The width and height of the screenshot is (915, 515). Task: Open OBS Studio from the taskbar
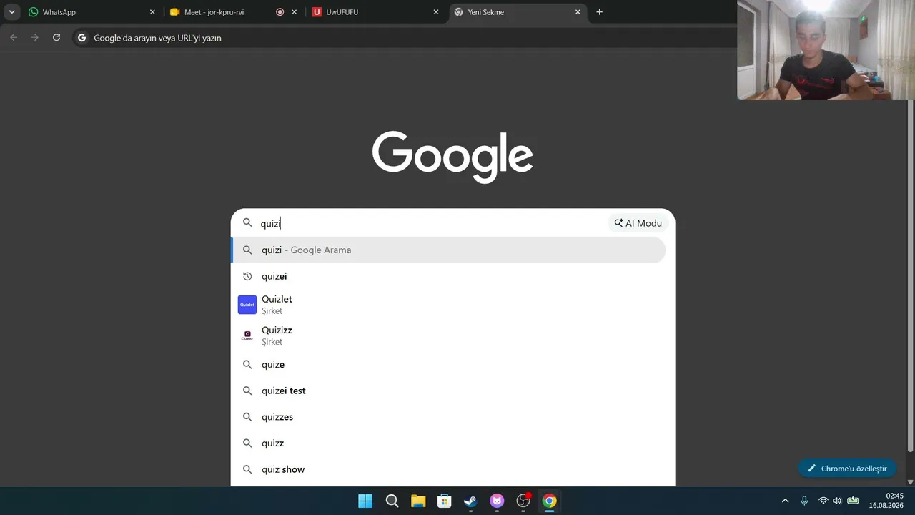(x=523, y=501)
